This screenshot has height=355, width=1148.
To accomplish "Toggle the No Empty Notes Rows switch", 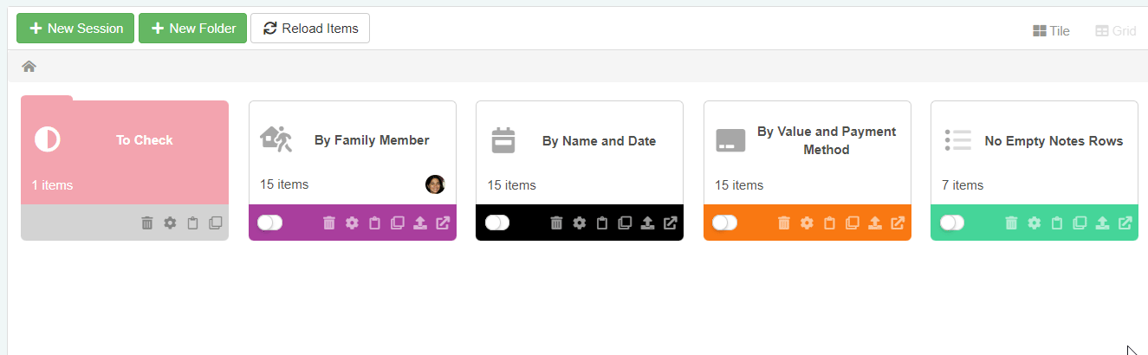I will 952,223.
